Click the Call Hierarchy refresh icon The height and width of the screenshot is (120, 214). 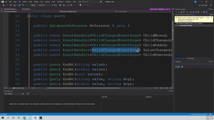(x=23, y=94)
